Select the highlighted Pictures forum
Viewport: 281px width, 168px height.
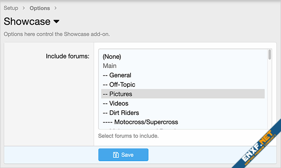pyautogui.click(x=118, y=94)
